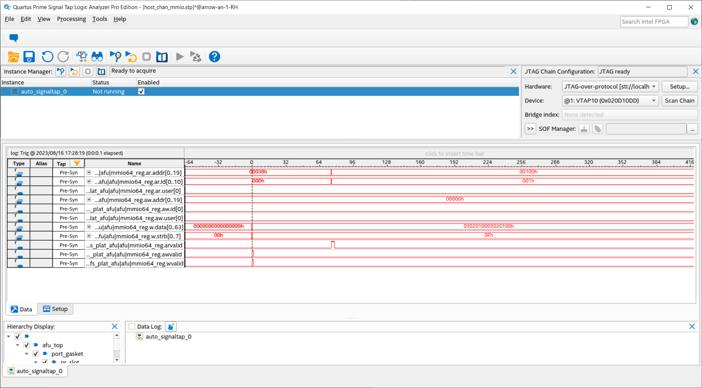702x388 pixels.
Task: Enable the Data Log checkbox
Action: tap(132, 326)
